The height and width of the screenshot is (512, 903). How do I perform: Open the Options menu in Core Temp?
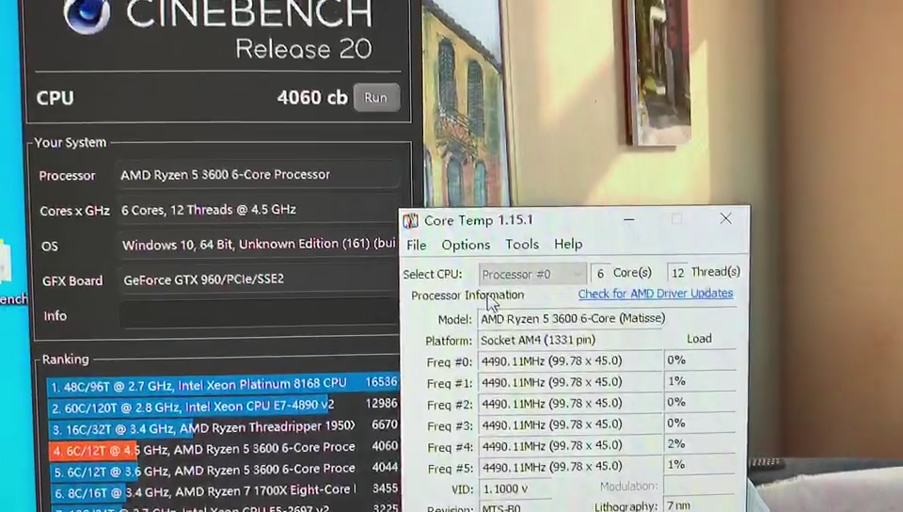click(x=466, y=245)
